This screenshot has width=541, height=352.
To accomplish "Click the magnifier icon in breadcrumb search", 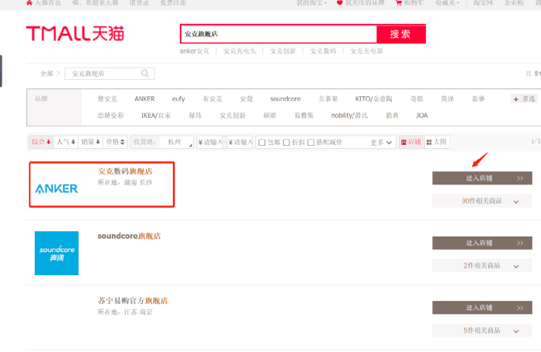I will point(145,74).
